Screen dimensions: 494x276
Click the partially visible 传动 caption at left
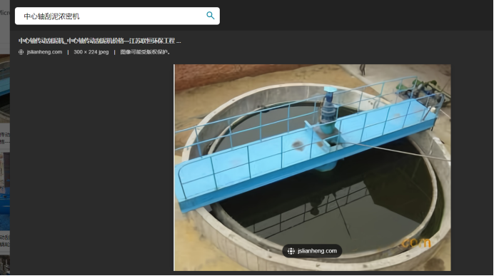click(x=5, y=138)
